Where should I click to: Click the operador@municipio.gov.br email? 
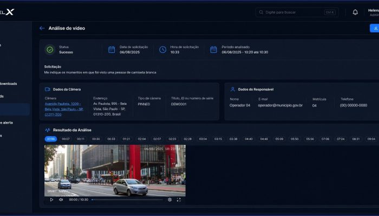point(280,105)
